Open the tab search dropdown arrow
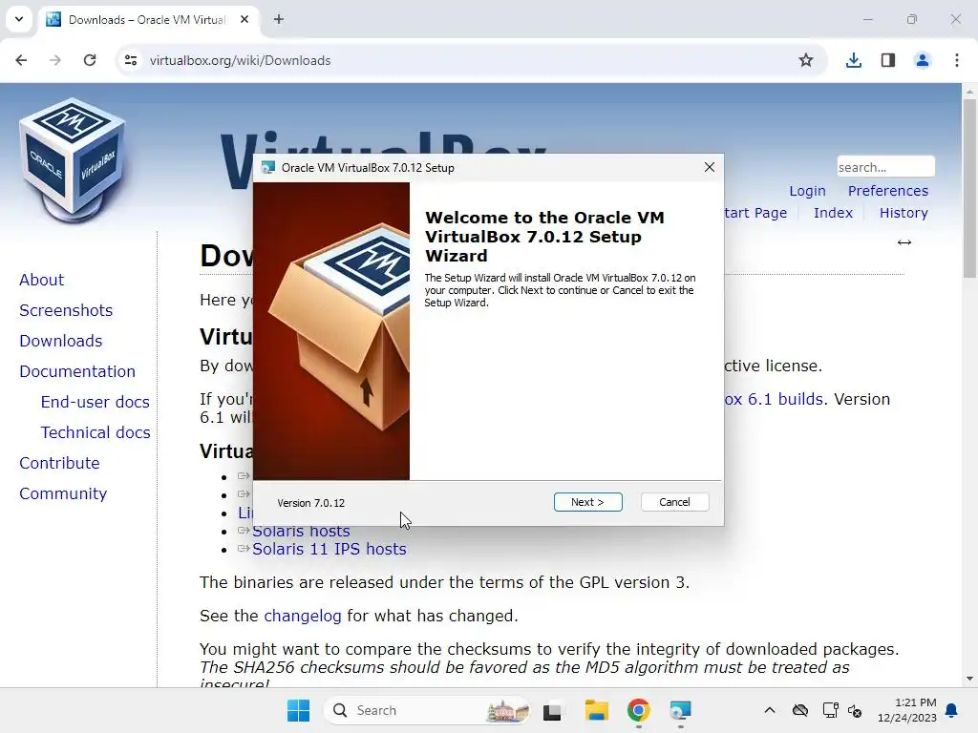978x733 pixels. pyautogui.click(x=19, y=19)
